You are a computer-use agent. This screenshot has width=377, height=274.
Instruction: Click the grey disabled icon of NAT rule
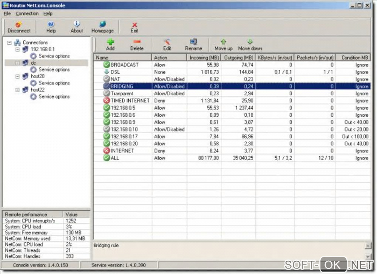click(106, 79)
